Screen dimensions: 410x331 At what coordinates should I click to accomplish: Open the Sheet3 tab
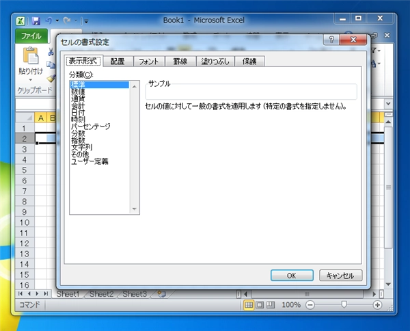click(135, 294)
